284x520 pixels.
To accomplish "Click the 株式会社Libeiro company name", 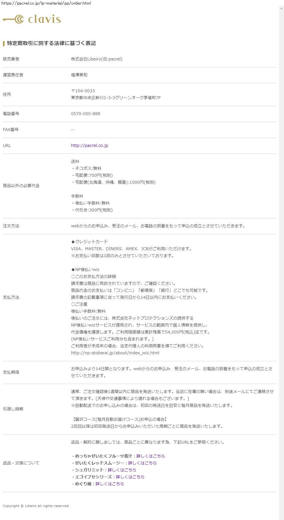I will pyautogui.click(x=96, y=59).
